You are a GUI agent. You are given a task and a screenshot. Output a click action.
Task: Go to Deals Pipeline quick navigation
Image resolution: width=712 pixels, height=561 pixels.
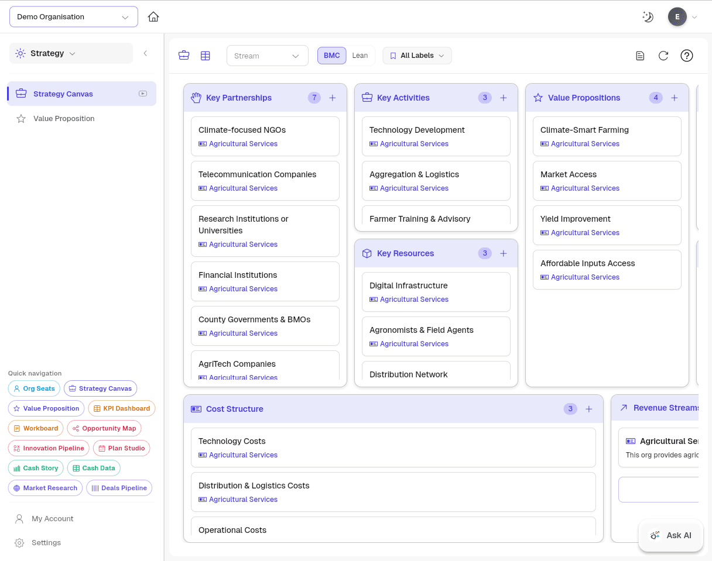[119, 488]
